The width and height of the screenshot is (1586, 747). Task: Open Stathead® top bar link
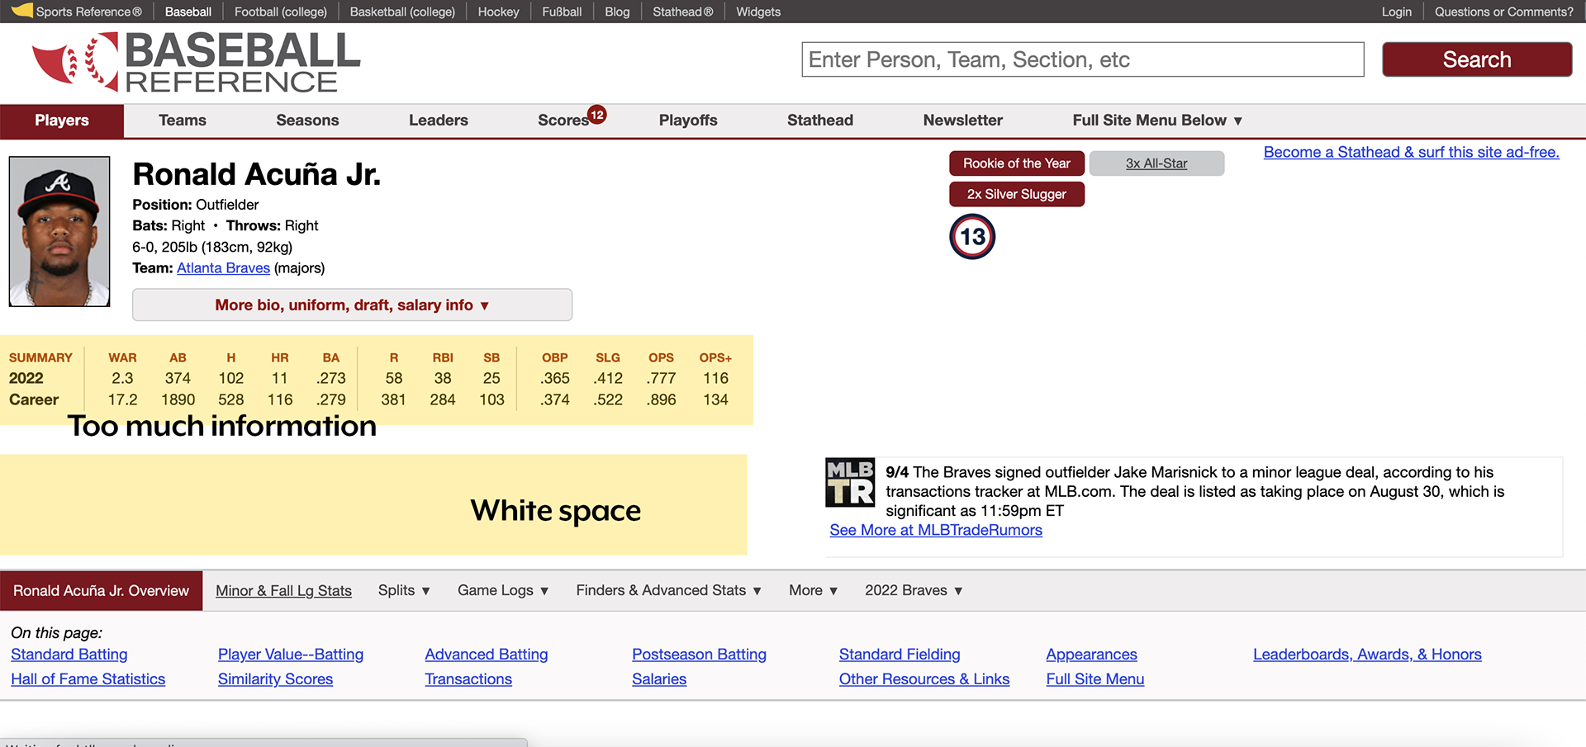(683, 12)
